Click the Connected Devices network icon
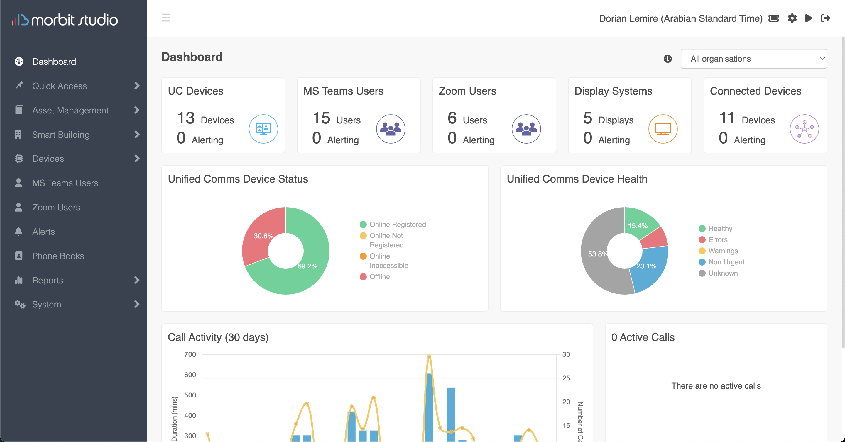The height and width of the screenshot is (442, 845). pos(804,129)
